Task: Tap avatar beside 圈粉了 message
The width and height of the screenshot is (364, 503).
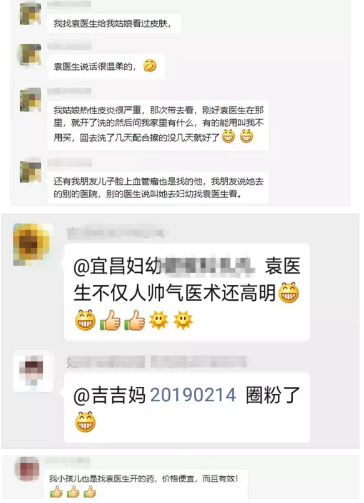Action: point(33,371)
